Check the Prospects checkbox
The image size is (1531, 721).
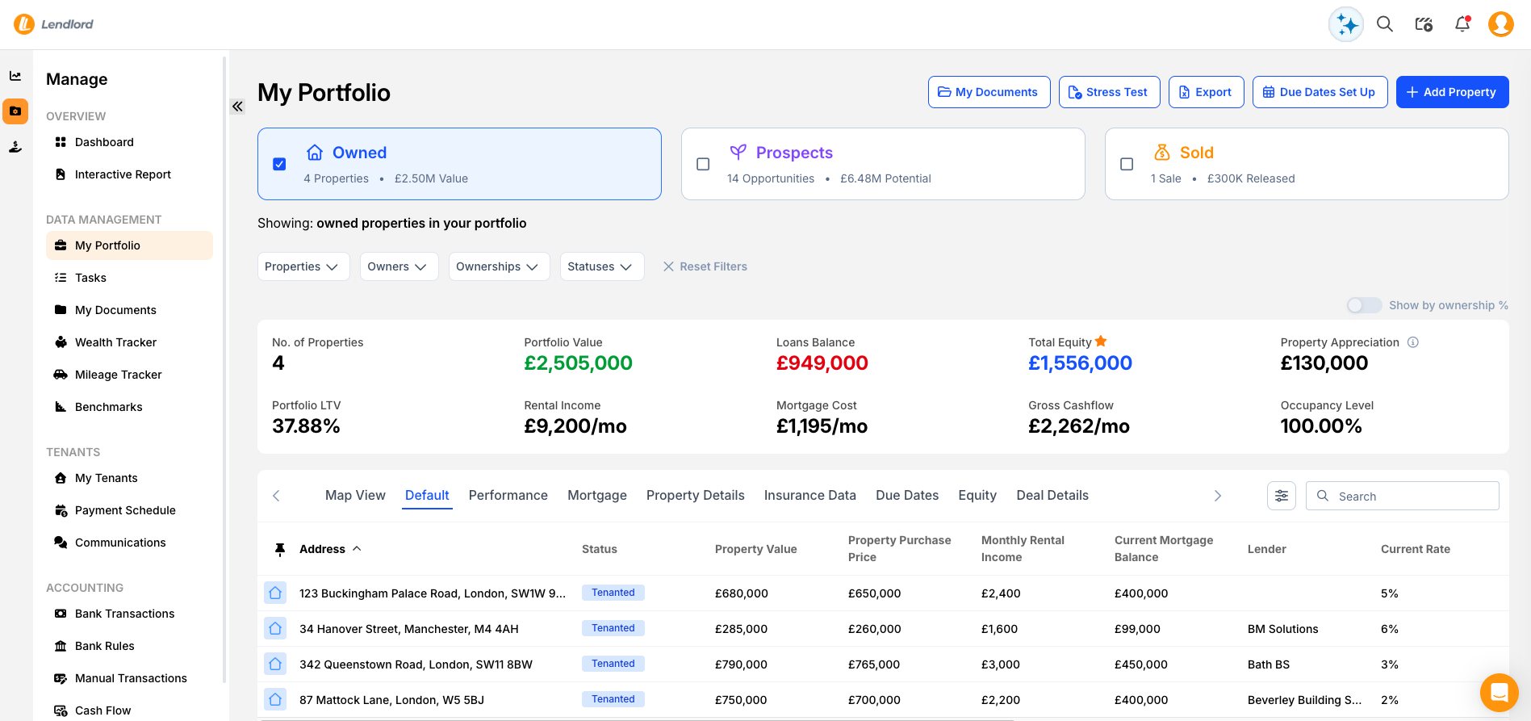click(703, 164)
